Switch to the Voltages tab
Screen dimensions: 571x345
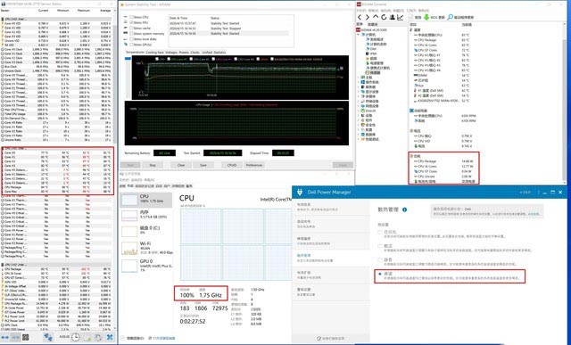[171, 53]
